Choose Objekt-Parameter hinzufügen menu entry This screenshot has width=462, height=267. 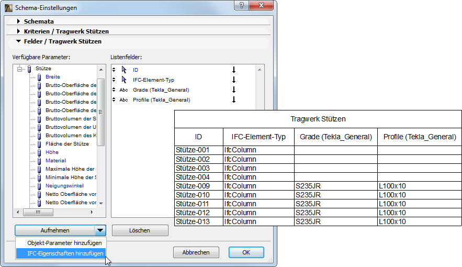[61, 243]
